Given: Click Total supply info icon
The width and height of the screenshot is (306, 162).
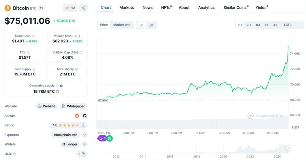Looking at the screenshot, I should 34,69.
